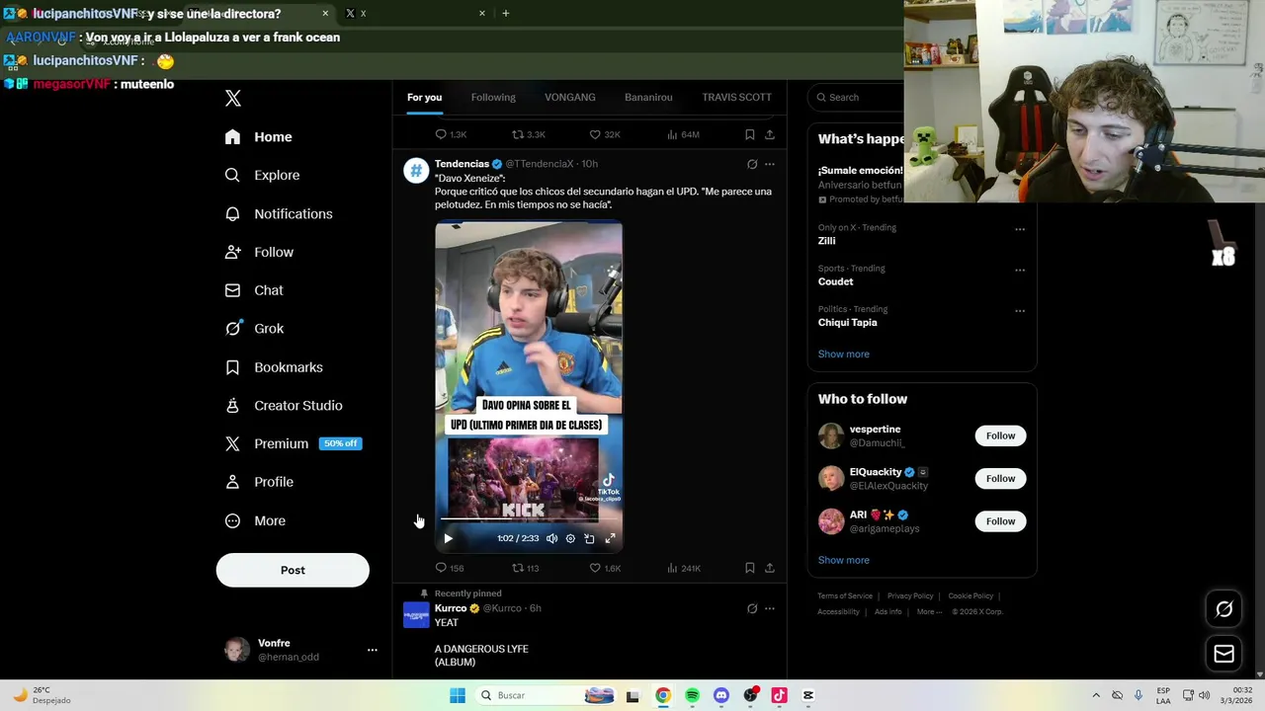Show more trends under What's happening
Viewport: 1265px width, 711px height.
[x=843, y=354]
